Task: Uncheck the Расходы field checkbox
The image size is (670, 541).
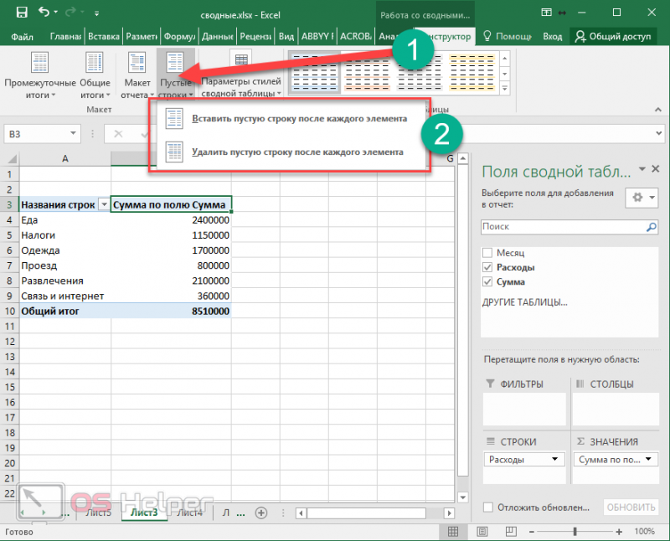Action: (487, 267)
